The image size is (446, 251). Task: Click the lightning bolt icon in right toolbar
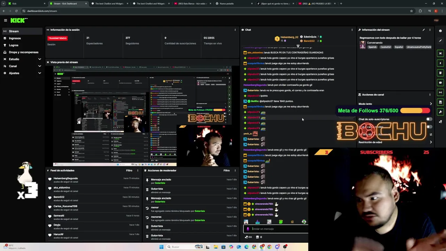tap(440, 63)
